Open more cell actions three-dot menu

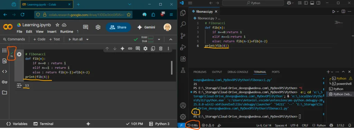[x=168, y=48]
